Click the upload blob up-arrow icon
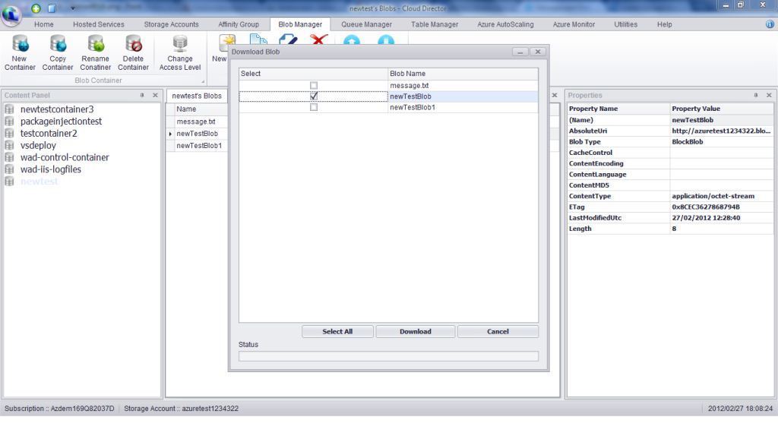 pyautogui.click(x=352, y=40)
